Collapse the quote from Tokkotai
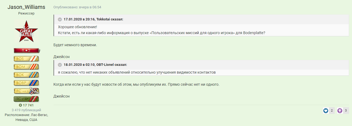352x126 pixels. [60, 19]
